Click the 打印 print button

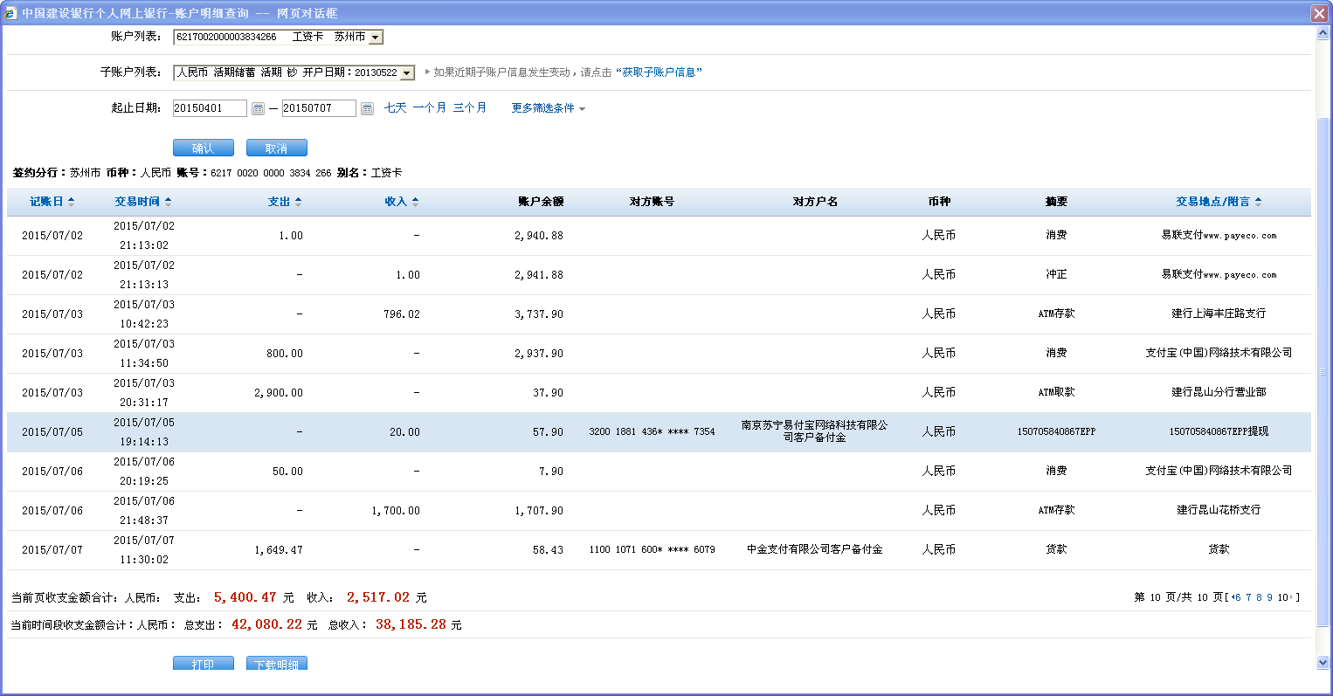[x=204, y=664]
